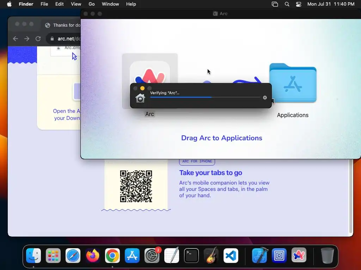Launch Arc from the Dock
361x270 pixels.
(x=299, y=255)
